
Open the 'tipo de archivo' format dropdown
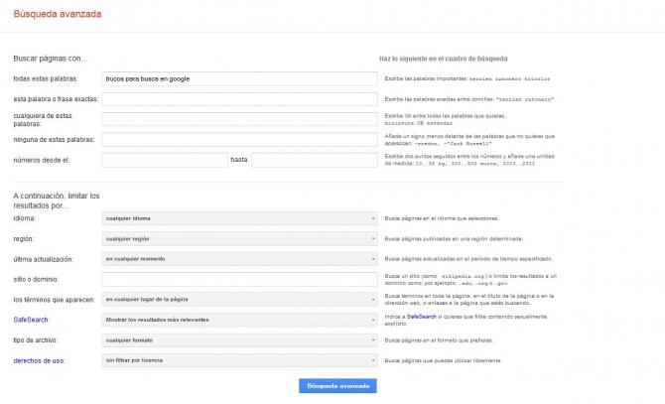coord(239,339)
